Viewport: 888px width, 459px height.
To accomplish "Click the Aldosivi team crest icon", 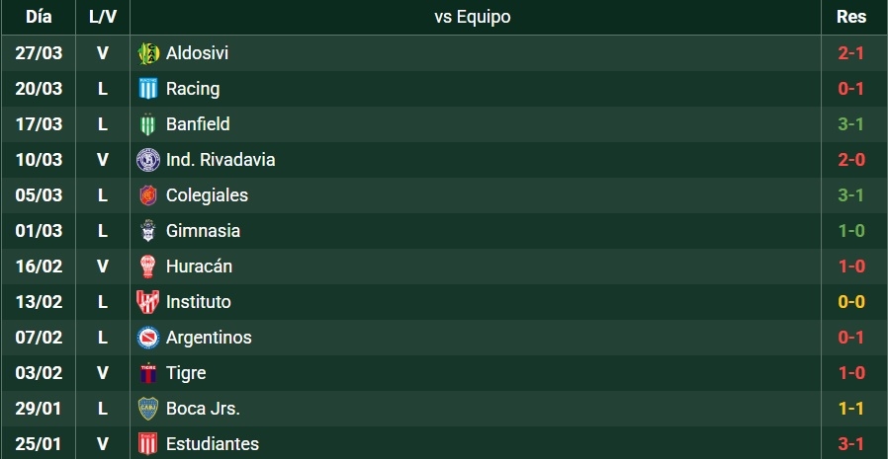I will [x=148, y=53].
